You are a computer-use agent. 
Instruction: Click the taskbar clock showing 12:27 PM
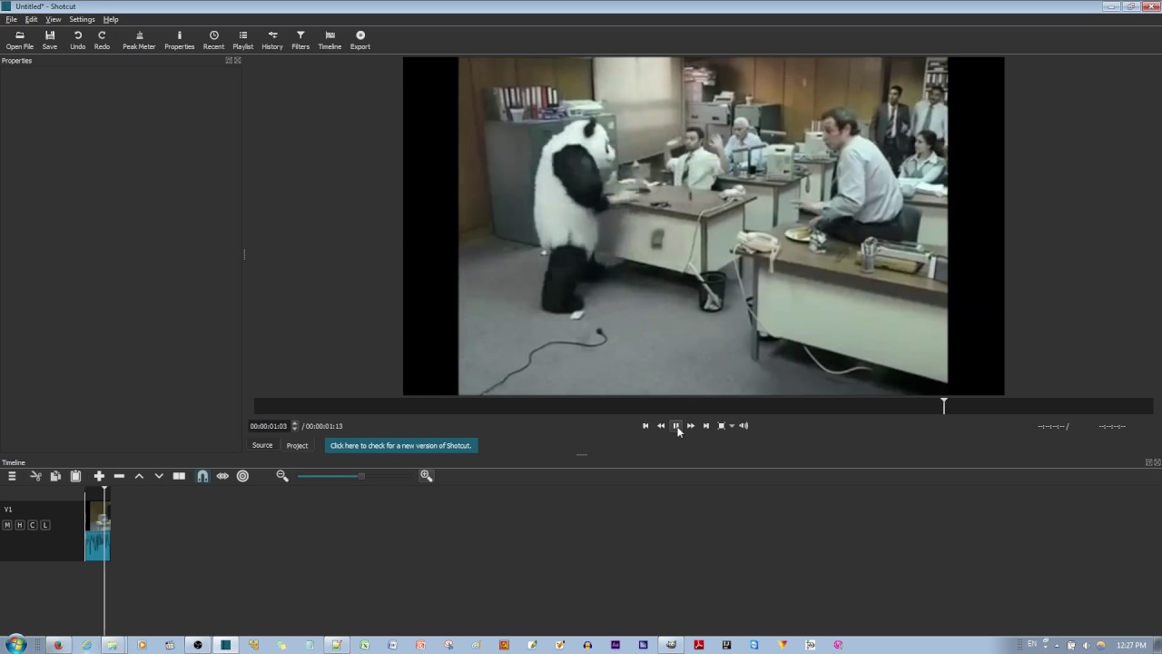tap(1131, 645)
